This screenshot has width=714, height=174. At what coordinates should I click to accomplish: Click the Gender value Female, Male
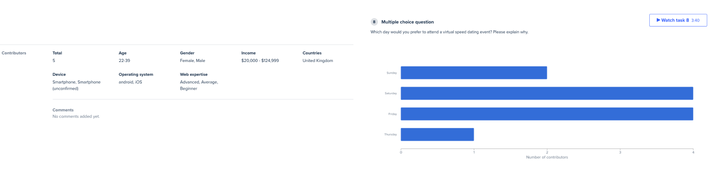click(x=193, y=61)
